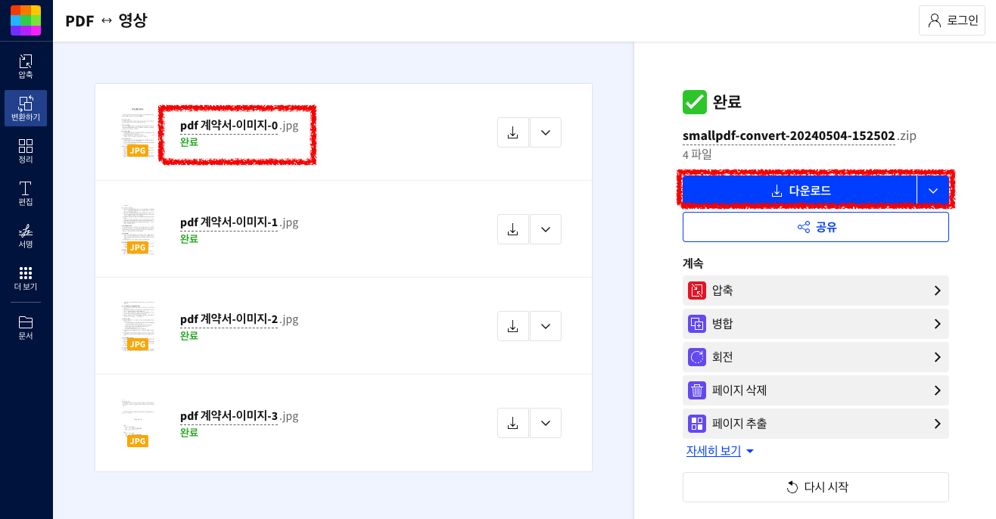Select the 편집 tool in the sidebar

pos(25,193)
